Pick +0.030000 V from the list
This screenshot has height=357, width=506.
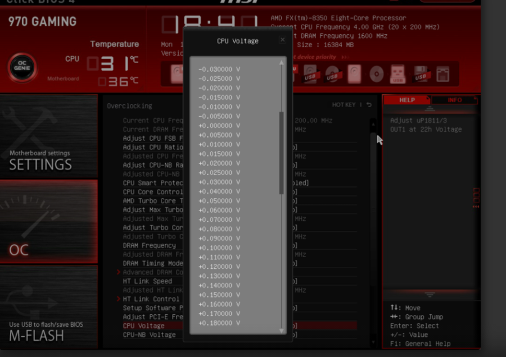219,182
